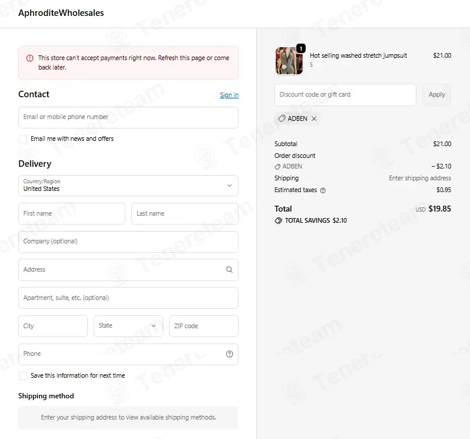Expand the State dropdown
This screenshot has width=470, height=439.
coord(128,326)
